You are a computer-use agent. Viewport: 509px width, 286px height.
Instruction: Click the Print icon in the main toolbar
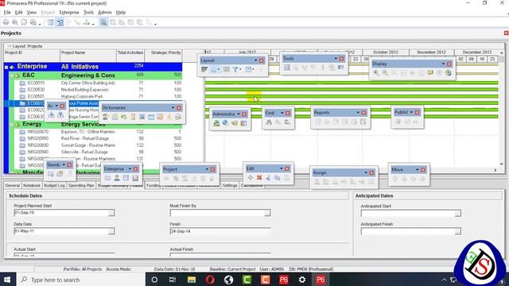click(x=6, y=22)
